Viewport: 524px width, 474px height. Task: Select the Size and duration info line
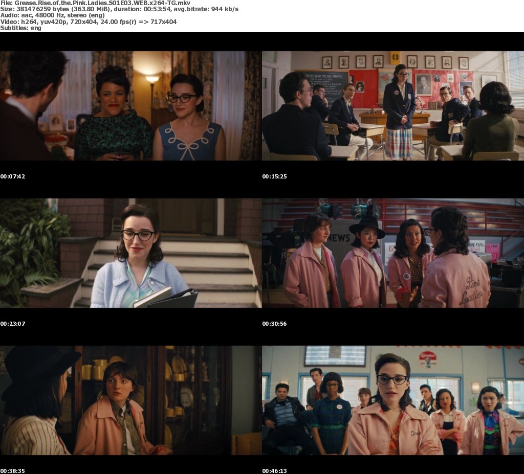119,9
